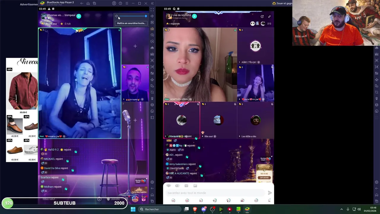Open empty guest seat plus near microphone

point(135,120)
